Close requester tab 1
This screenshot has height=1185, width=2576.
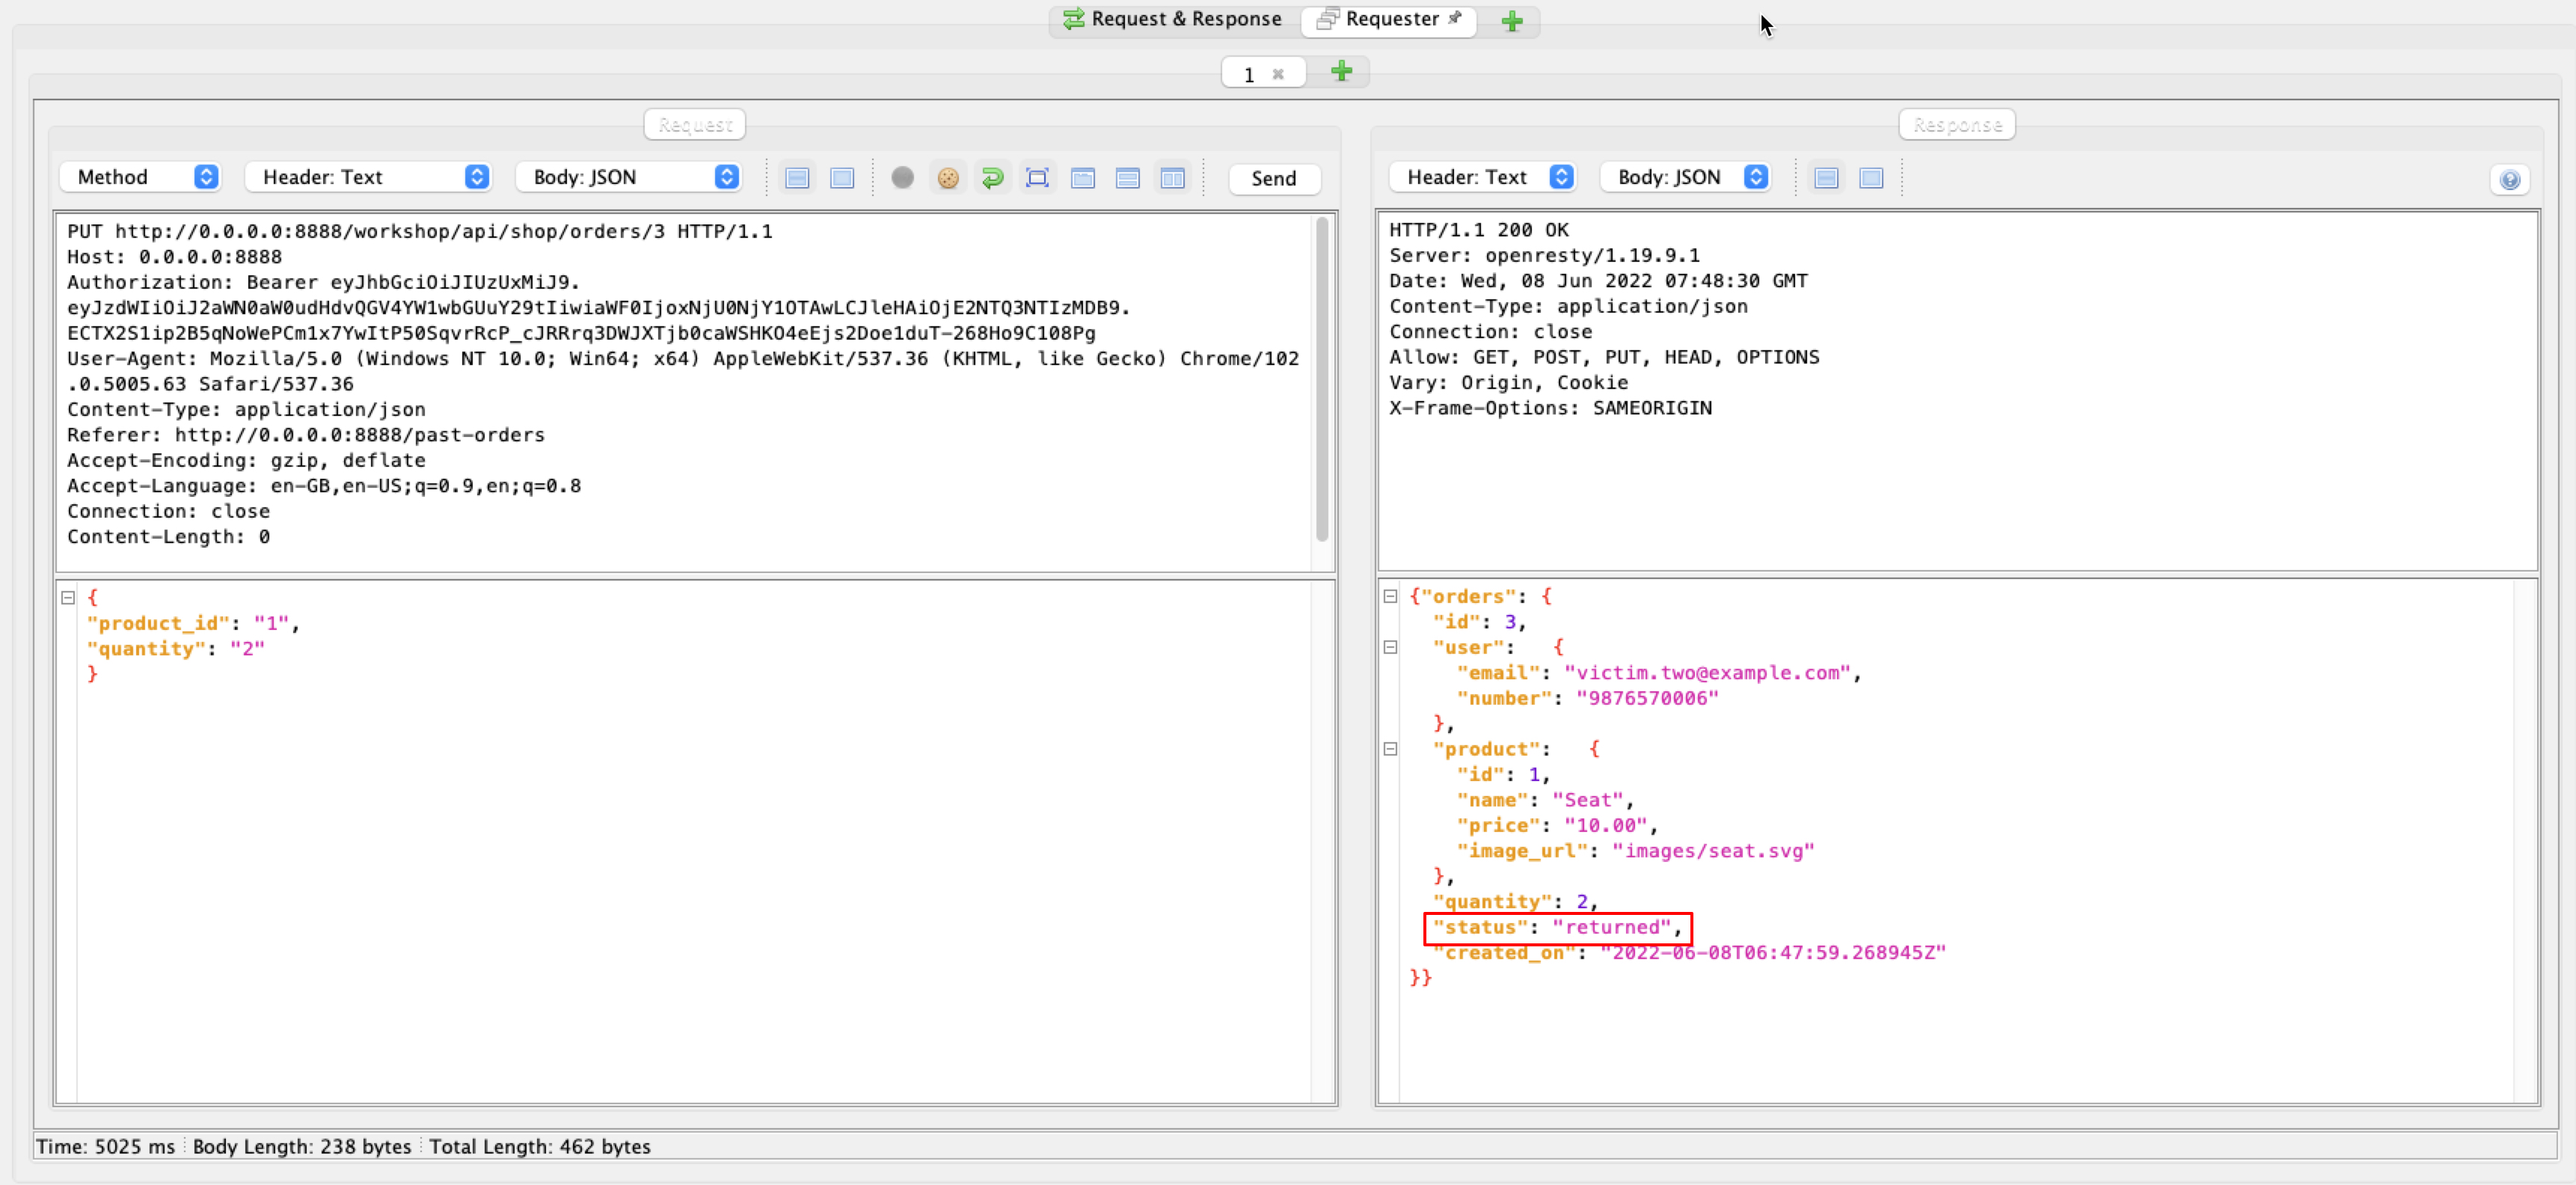[x=1277, y=74]
